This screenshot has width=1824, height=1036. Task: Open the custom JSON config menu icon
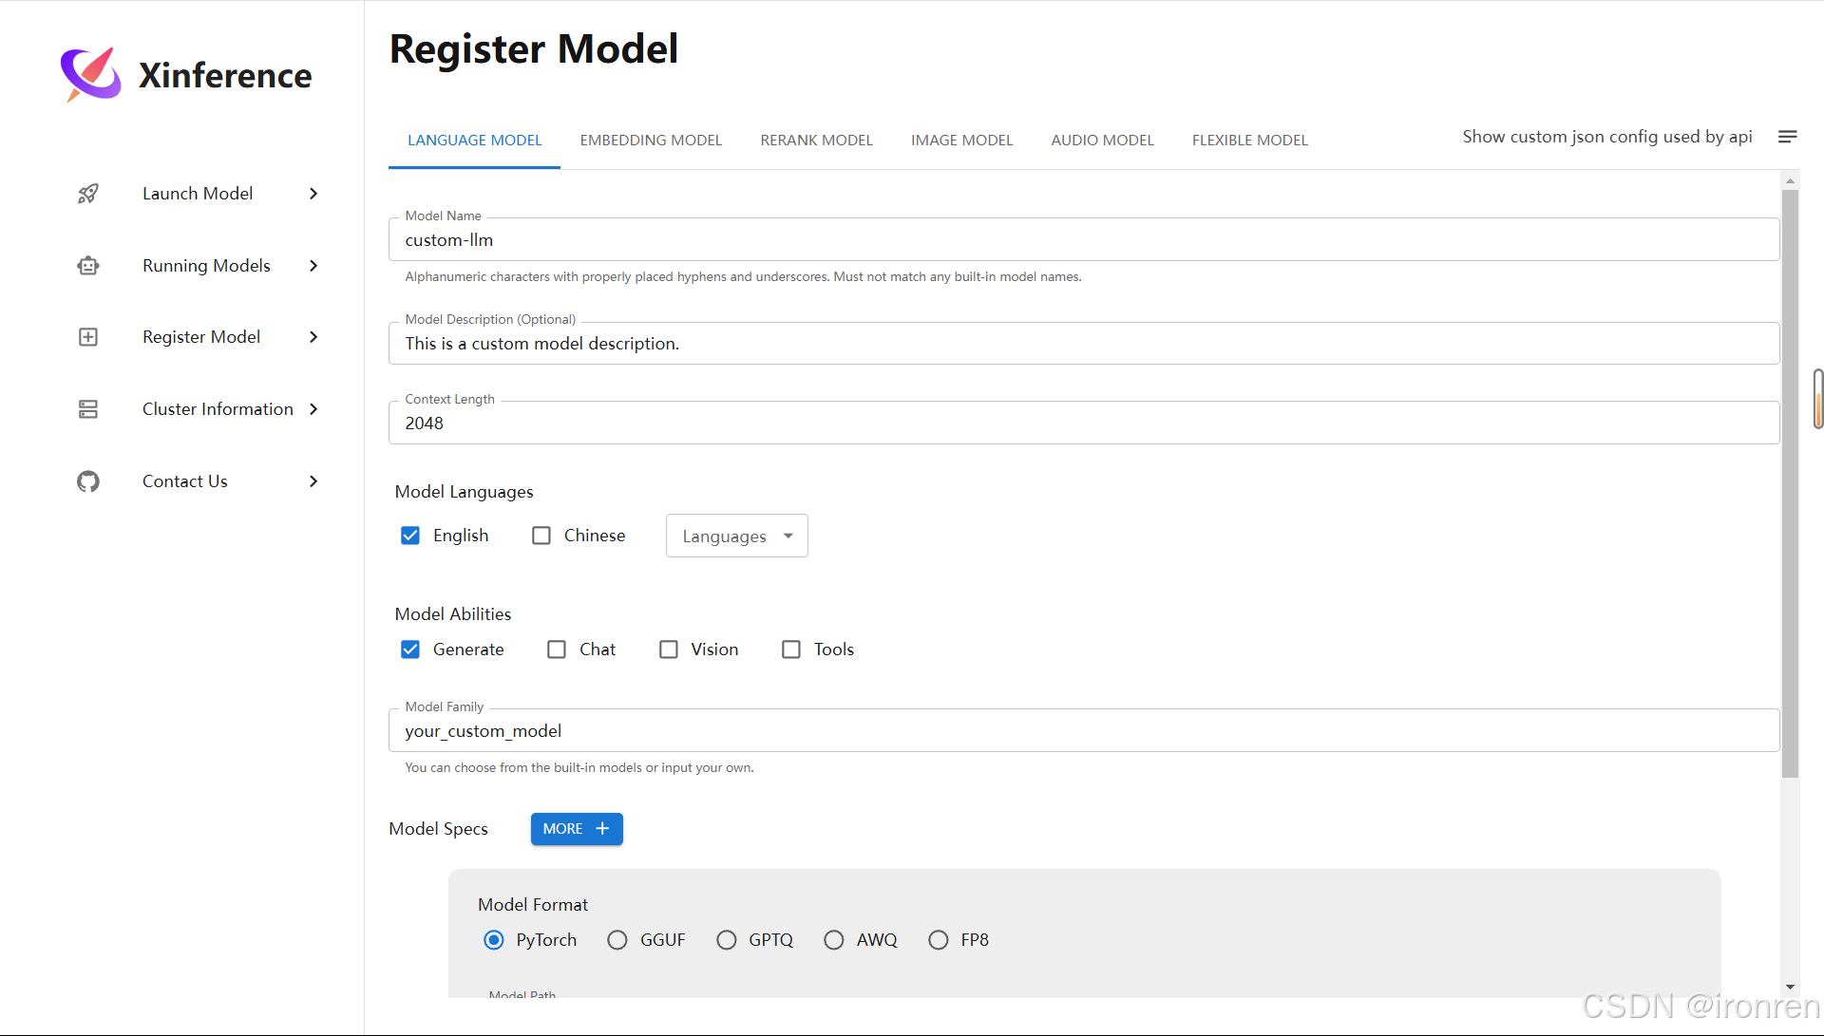click(x=1787, y=137)
